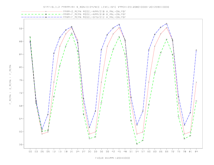Click the vertical y-axis label F_MEAN | O_MEAN | F_MEAN

point(10,85)
